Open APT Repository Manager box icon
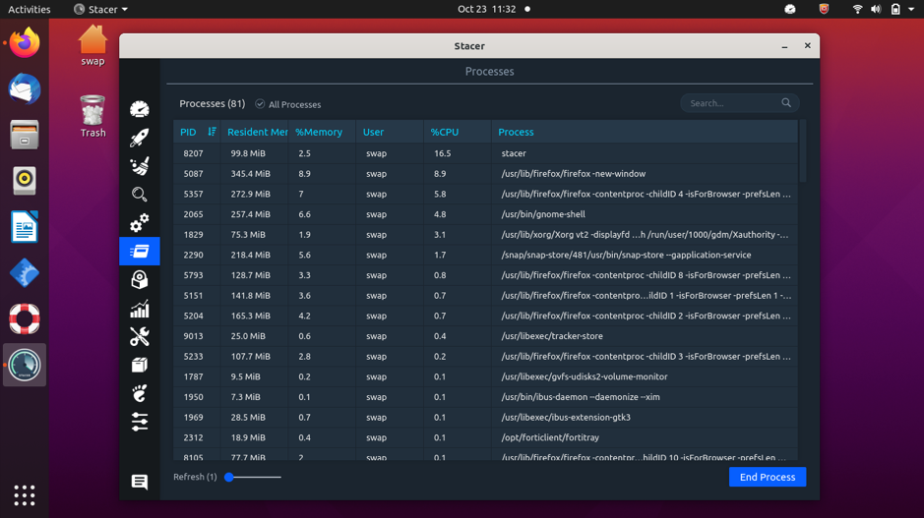 (140, 365)
